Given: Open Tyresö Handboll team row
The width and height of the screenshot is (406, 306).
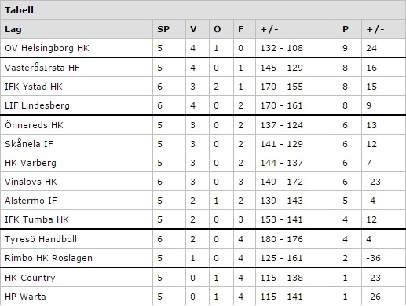Looking at the screenshot, I should [x=203, y=239].
